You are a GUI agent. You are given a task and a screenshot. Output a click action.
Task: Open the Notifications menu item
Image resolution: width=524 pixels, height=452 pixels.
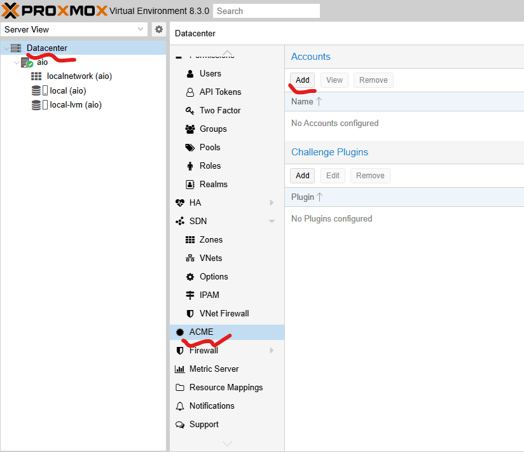[212, 406]
